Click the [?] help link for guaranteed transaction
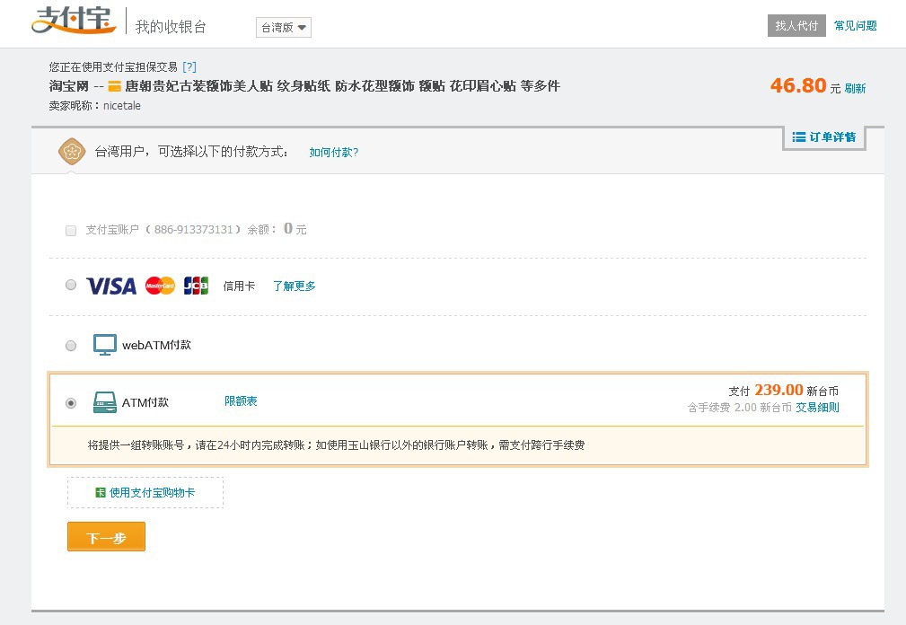 pyautogui.click(x=189, y=67)
